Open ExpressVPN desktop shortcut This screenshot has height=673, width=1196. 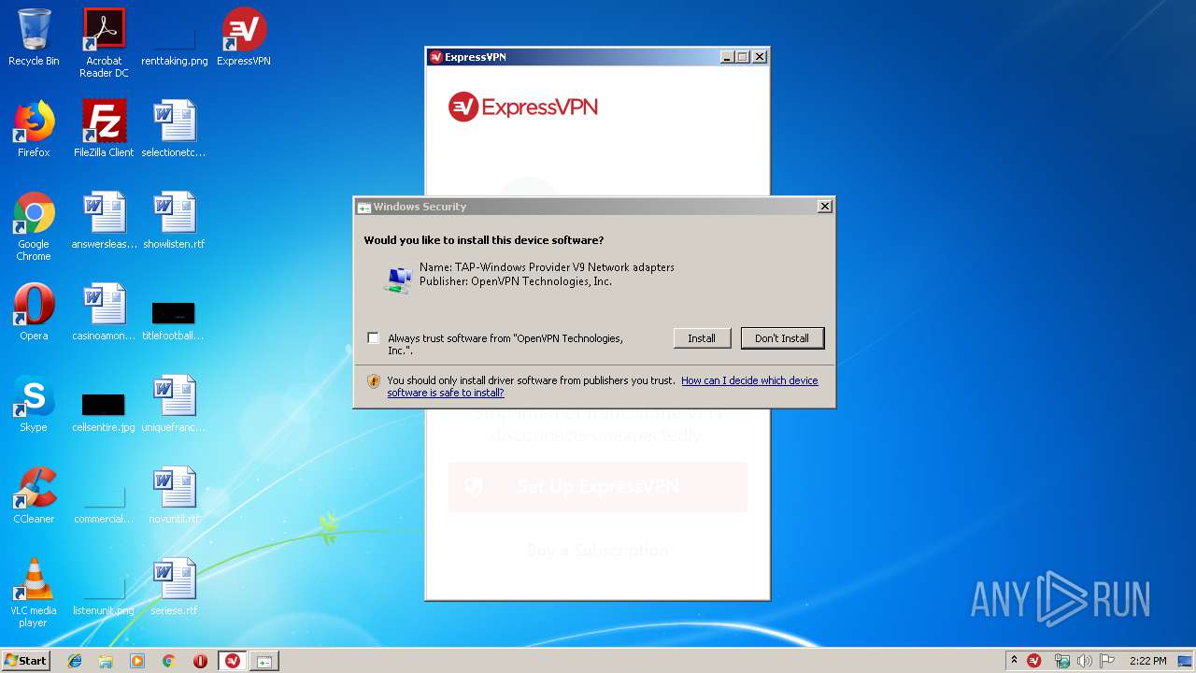[x=244, y=37]
